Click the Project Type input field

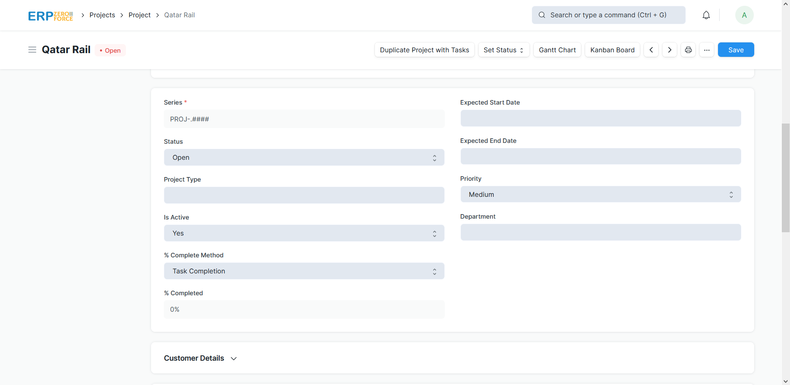[x=304, y=195]
